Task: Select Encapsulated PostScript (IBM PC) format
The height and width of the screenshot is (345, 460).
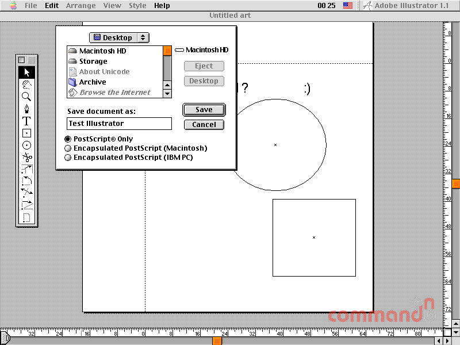Action: [129, 158]
